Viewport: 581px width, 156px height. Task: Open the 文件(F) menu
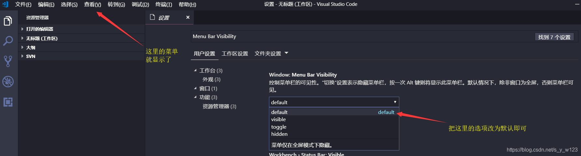point(23,5)
